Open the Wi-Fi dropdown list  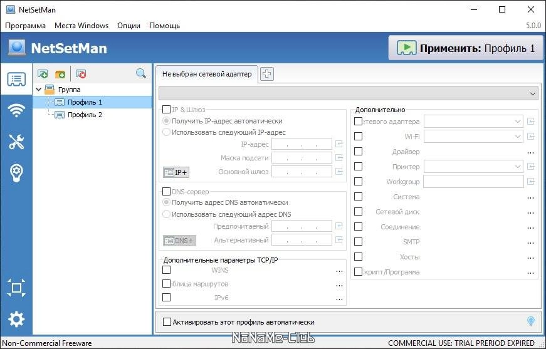(473, 137)
